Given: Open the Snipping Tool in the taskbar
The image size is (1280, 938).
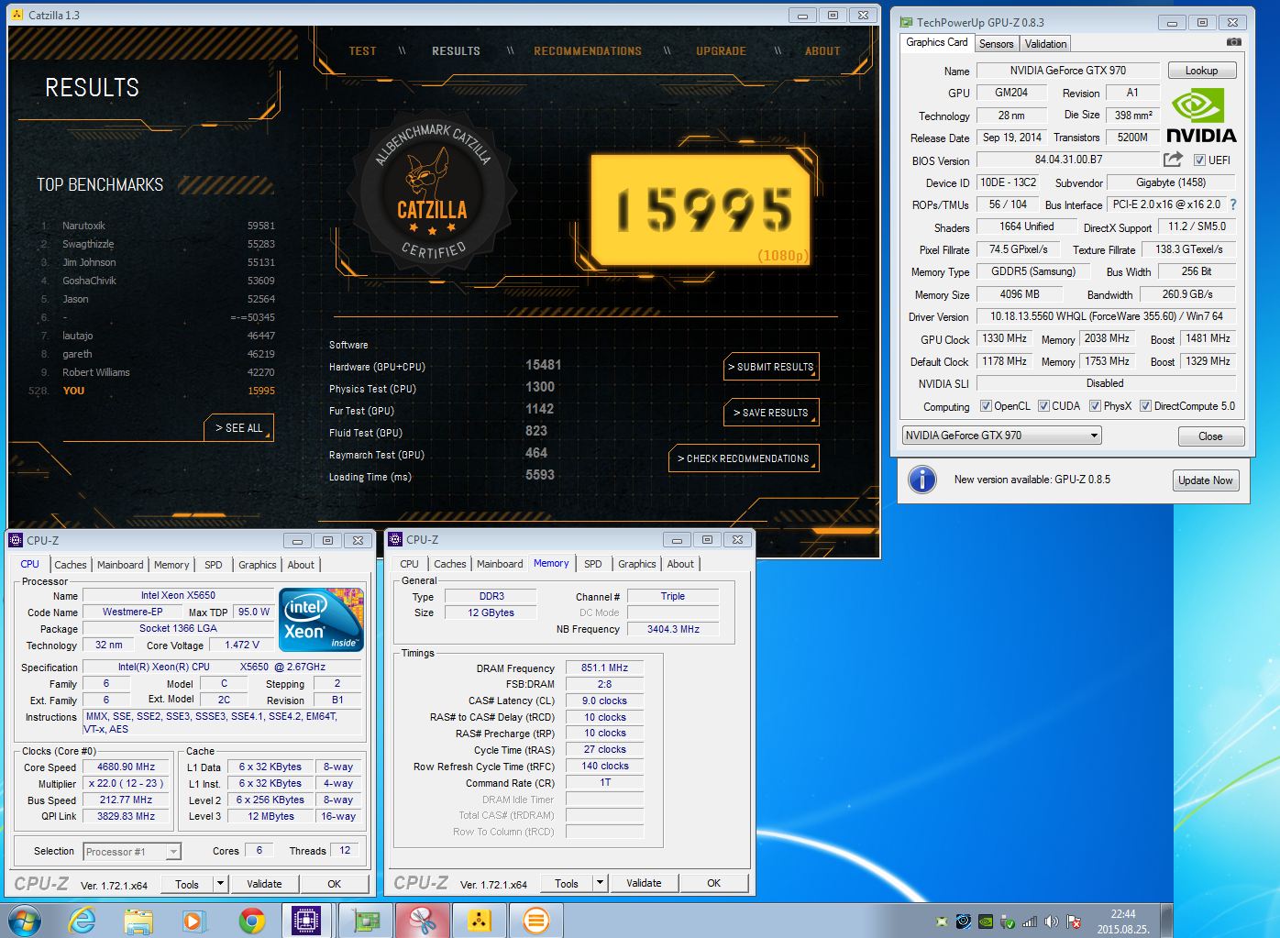Looking at the screenshot, I should click(x=423, y=921).
